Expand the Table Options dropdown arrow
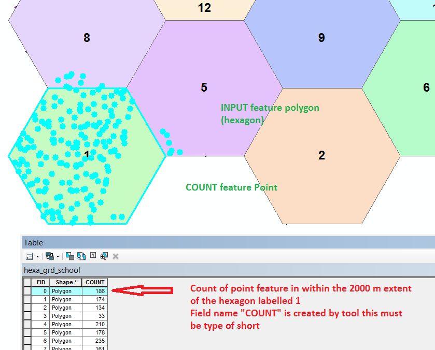This screenshot has height=350, width=435. pos(37,256)
